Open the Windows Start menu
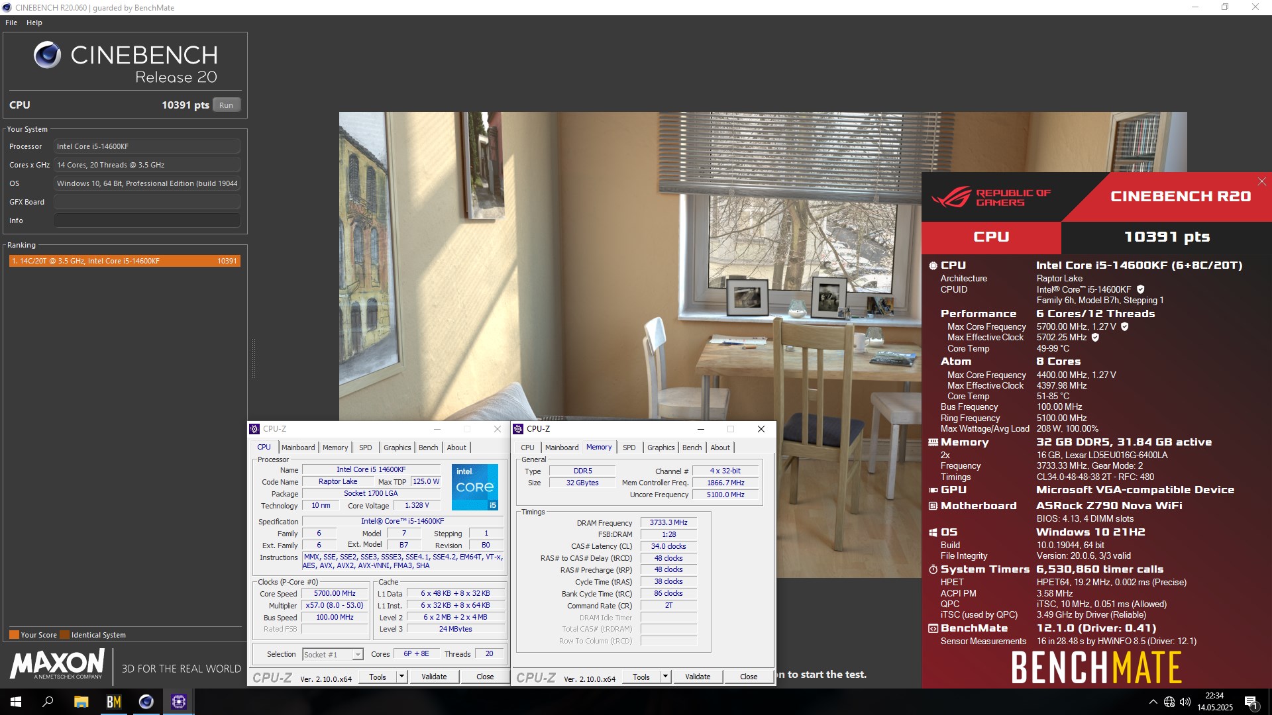Viewport: 1272px width, 715px height. pos(16,702)
